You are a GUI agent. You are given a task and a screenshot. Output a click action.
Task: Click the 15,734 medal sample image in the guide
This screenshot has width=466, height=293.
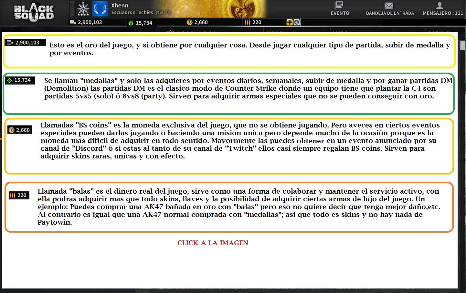pyautogui.click(x=20, y=80)
